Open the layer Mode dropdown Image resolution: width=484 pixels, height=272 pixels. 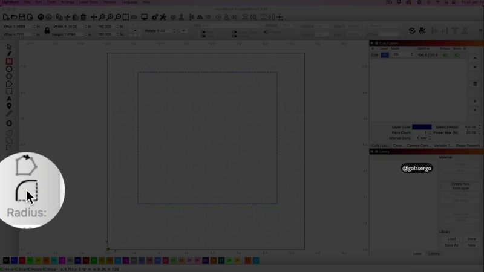pos(403,55)
